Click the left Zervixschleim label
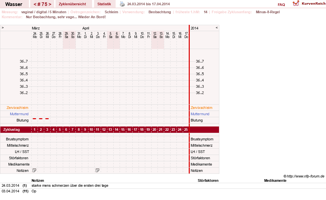Screen dimensions: 326x200 click(18, 108)
